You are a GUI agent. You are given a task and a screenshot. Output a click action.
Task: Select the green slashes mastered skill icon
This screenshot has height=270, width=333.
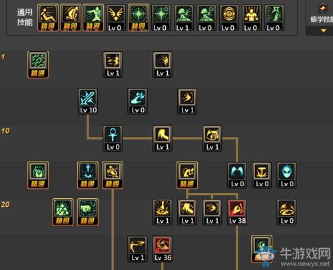click(x=38, y=65)
